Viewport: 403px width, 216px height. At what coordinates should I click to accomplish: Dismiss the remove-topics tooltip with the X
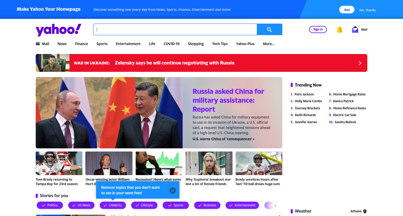click(172, 191)
